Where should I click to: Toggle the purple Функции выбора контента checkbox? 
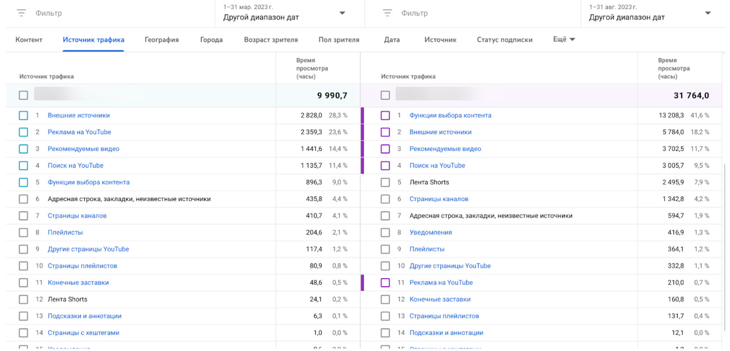pyautogui.click(x=385, y=115)
